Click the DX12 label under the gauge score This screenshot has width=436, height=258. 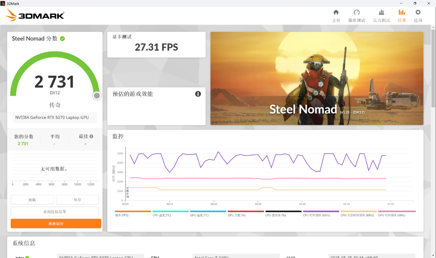click(x=55, y=93)
